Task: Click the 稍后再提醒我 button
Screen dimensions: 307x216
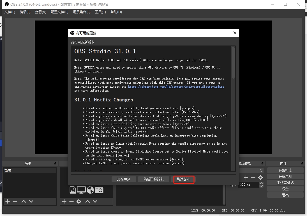Action: click(x=154, y=179)
